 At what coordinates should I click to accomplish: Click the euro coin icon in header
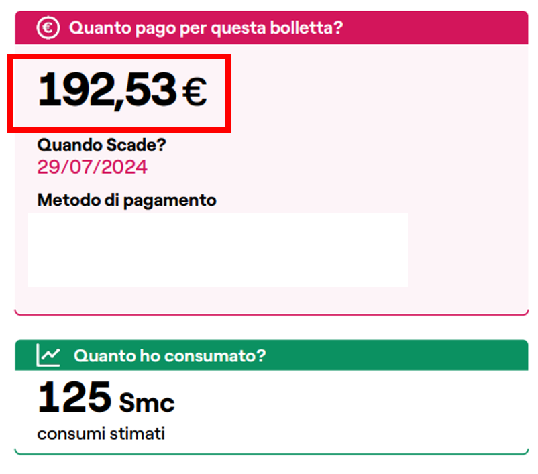(48, 27)
